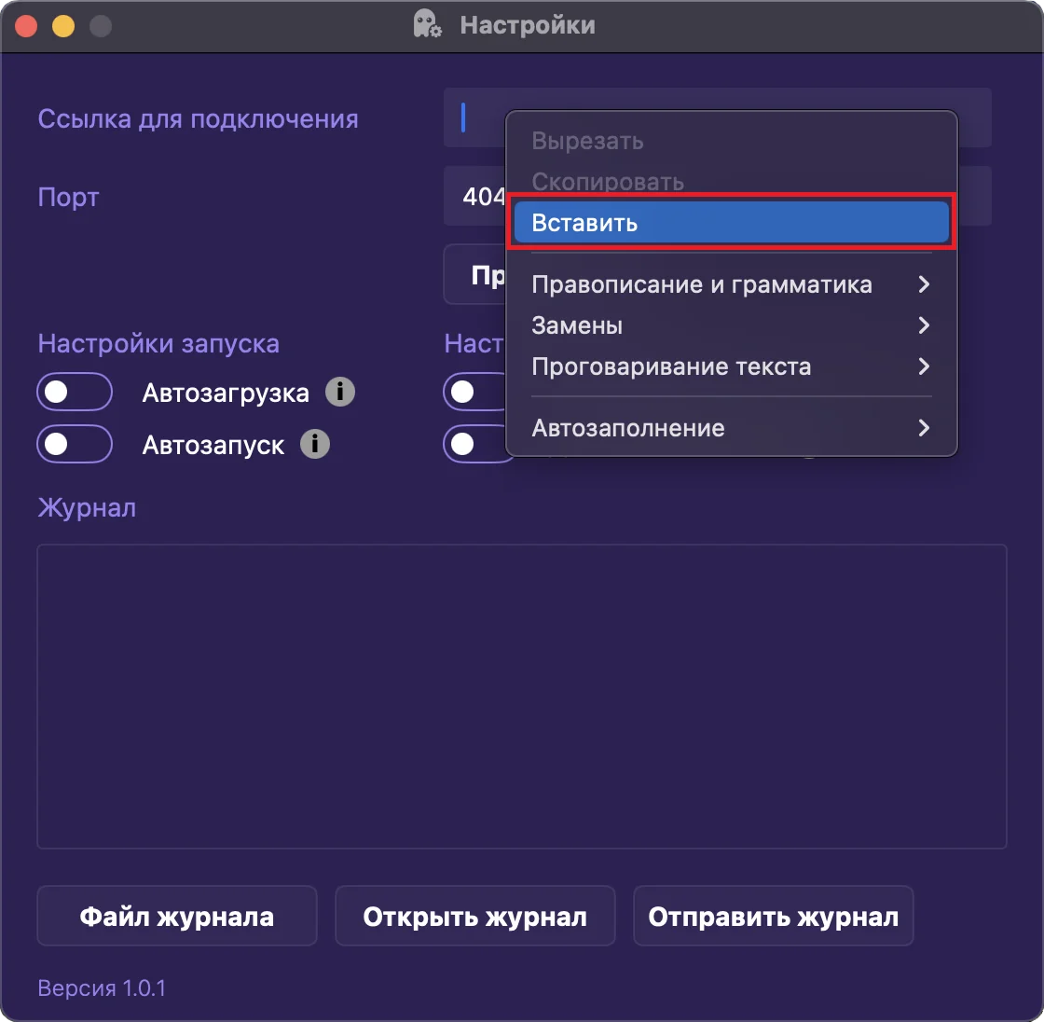Close the Настройки window with red button
1044x1022 pixels.
point(26,25)
